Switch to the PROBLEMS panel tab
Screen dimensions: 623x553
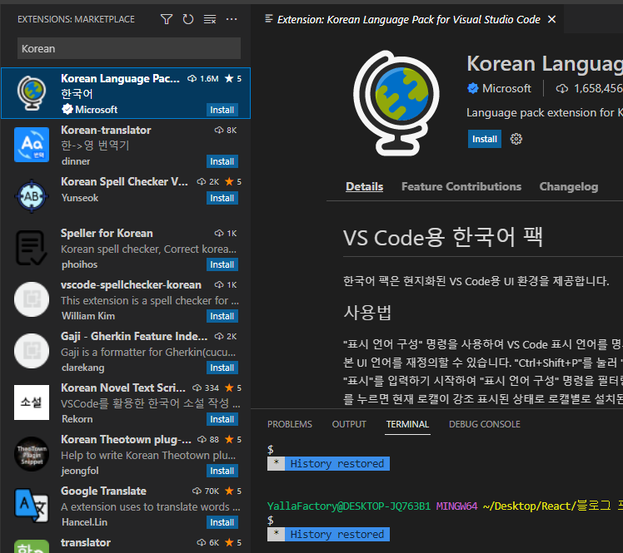[x=290, y=424]
